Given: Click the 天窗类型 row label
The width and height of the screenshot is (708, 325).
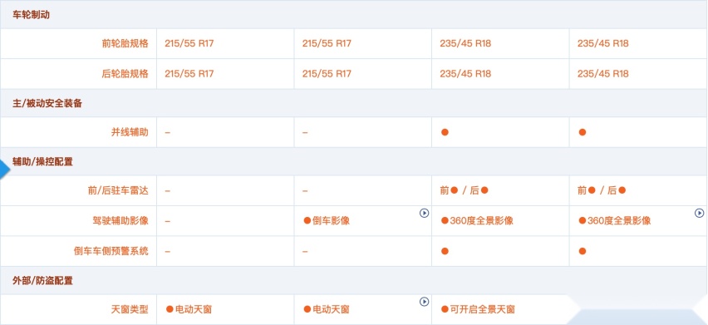Looking at the screenshot, I should [130, 310].
